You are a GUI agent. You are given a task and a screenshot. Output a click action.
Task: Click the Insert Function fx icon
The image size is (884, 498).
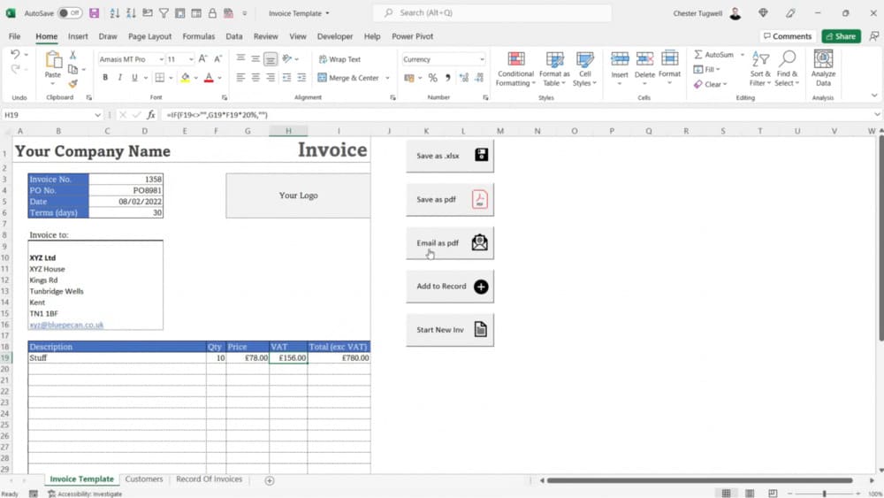coord(151,115)
